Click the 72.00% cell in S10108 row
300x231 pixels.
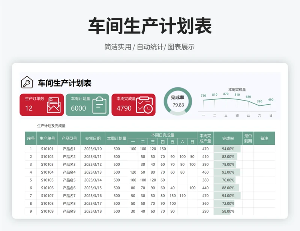click(228, 204)
